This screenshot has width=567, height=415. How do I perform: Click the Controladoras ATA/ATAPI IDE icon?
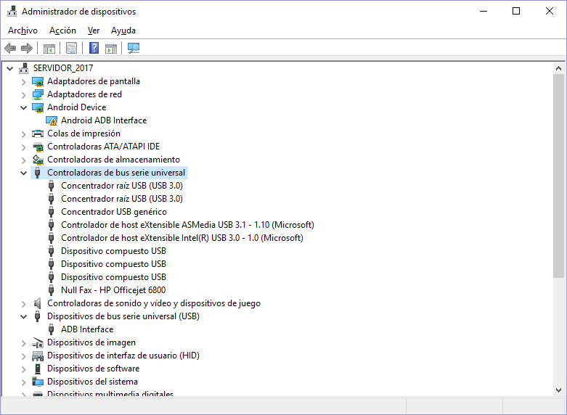(38, 147)
